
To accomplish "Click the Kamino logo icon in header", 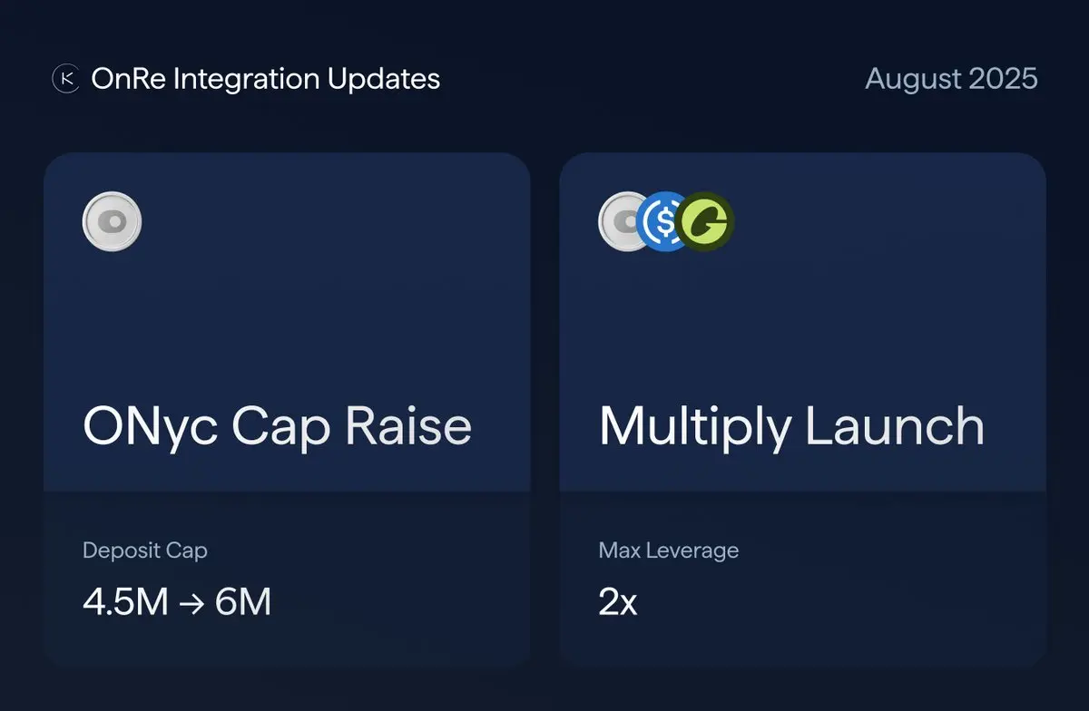I will click(65, 79).
